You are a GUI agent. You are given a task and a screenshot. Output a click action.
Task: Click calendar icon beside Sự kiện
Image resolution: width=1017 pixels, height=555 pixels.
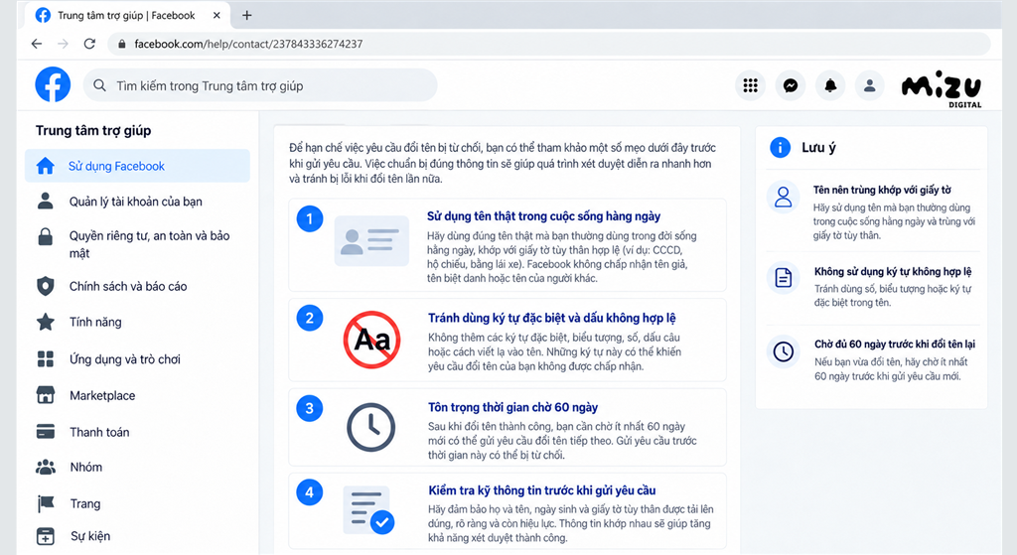click(x=46, y=536)
